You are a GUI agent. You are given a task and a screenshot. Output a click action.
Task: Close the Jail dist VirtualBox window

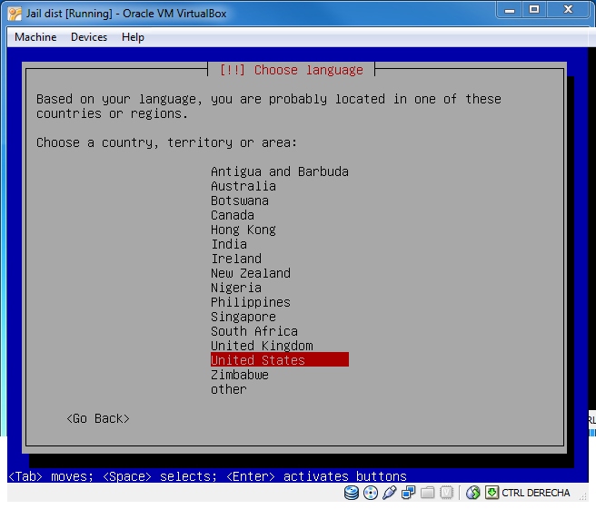point(568,10)
